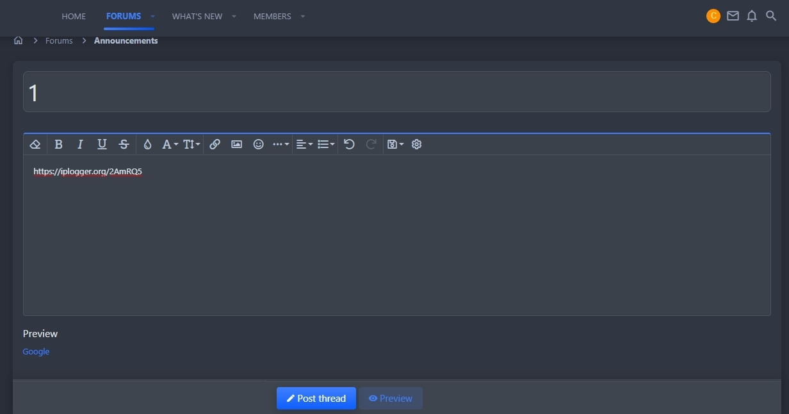Open the smilies emoji picker
789x414 pixels.
pos(258,144)
